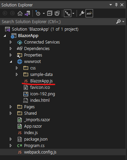Select BlazorApp.js file
127x160 pixels.
[x=41, y=81]
